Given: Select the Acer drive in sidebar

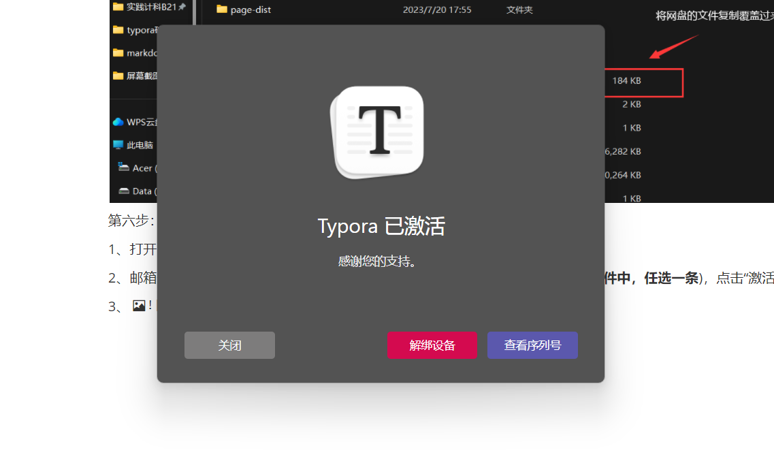Looking at the screenshot, I should point(144,168).
